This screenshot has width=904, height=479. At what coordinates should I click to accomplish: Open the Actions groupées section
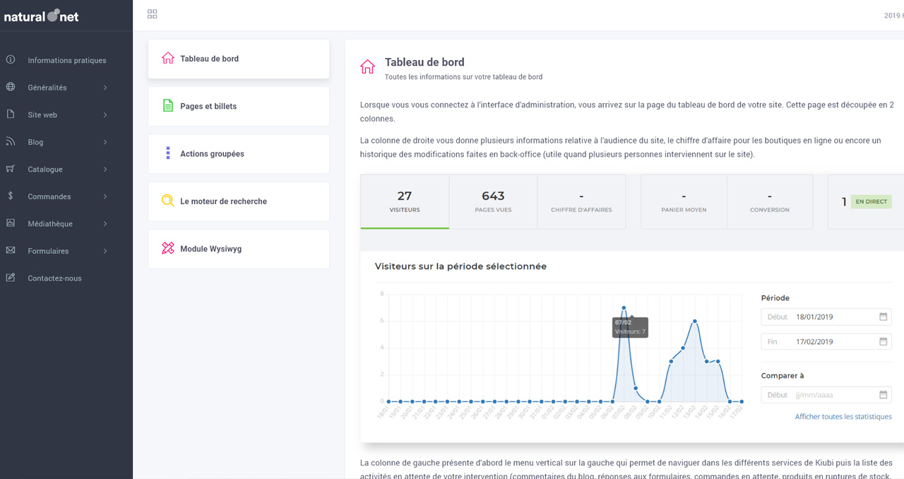coord(239,153)
